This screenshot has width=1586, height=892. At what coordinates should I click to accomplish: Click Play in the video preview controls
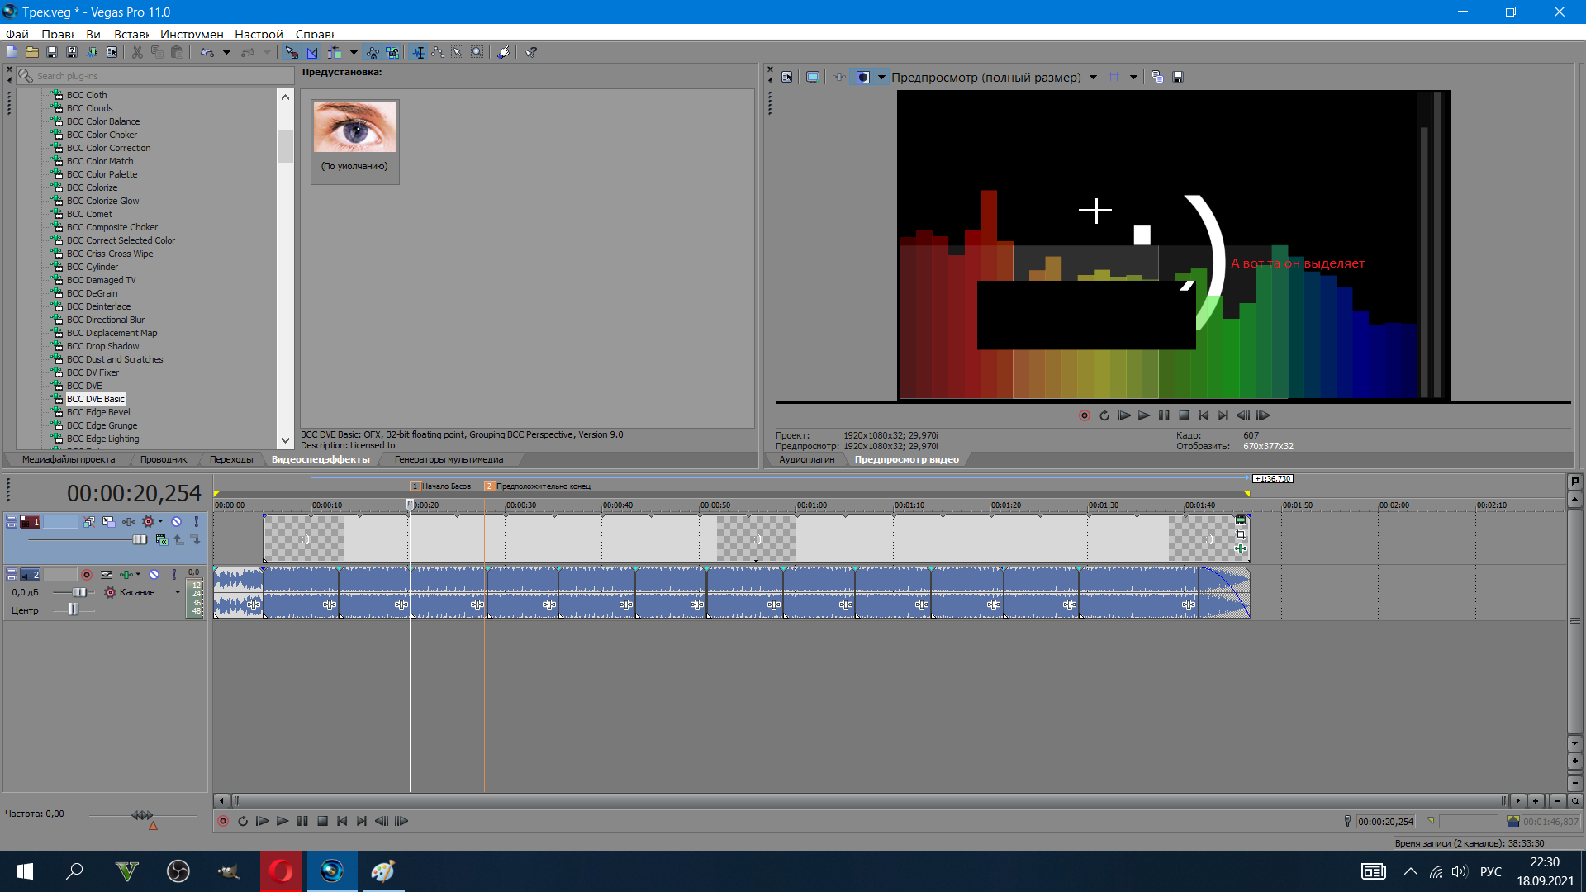point(1144,416)
